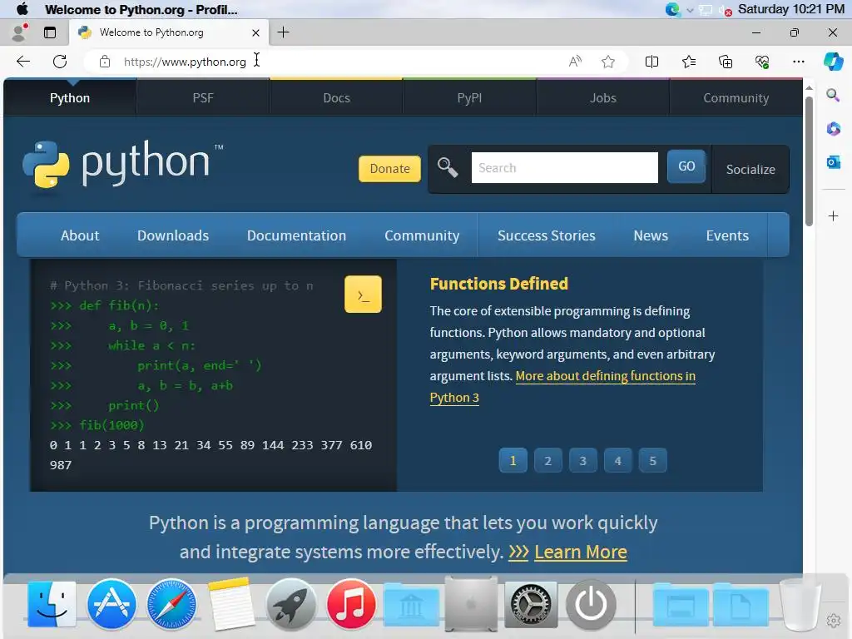This screenshot has width=852, height=639.
Task: Open Outlook in the sidebar
Action: [x=833, y=162]
